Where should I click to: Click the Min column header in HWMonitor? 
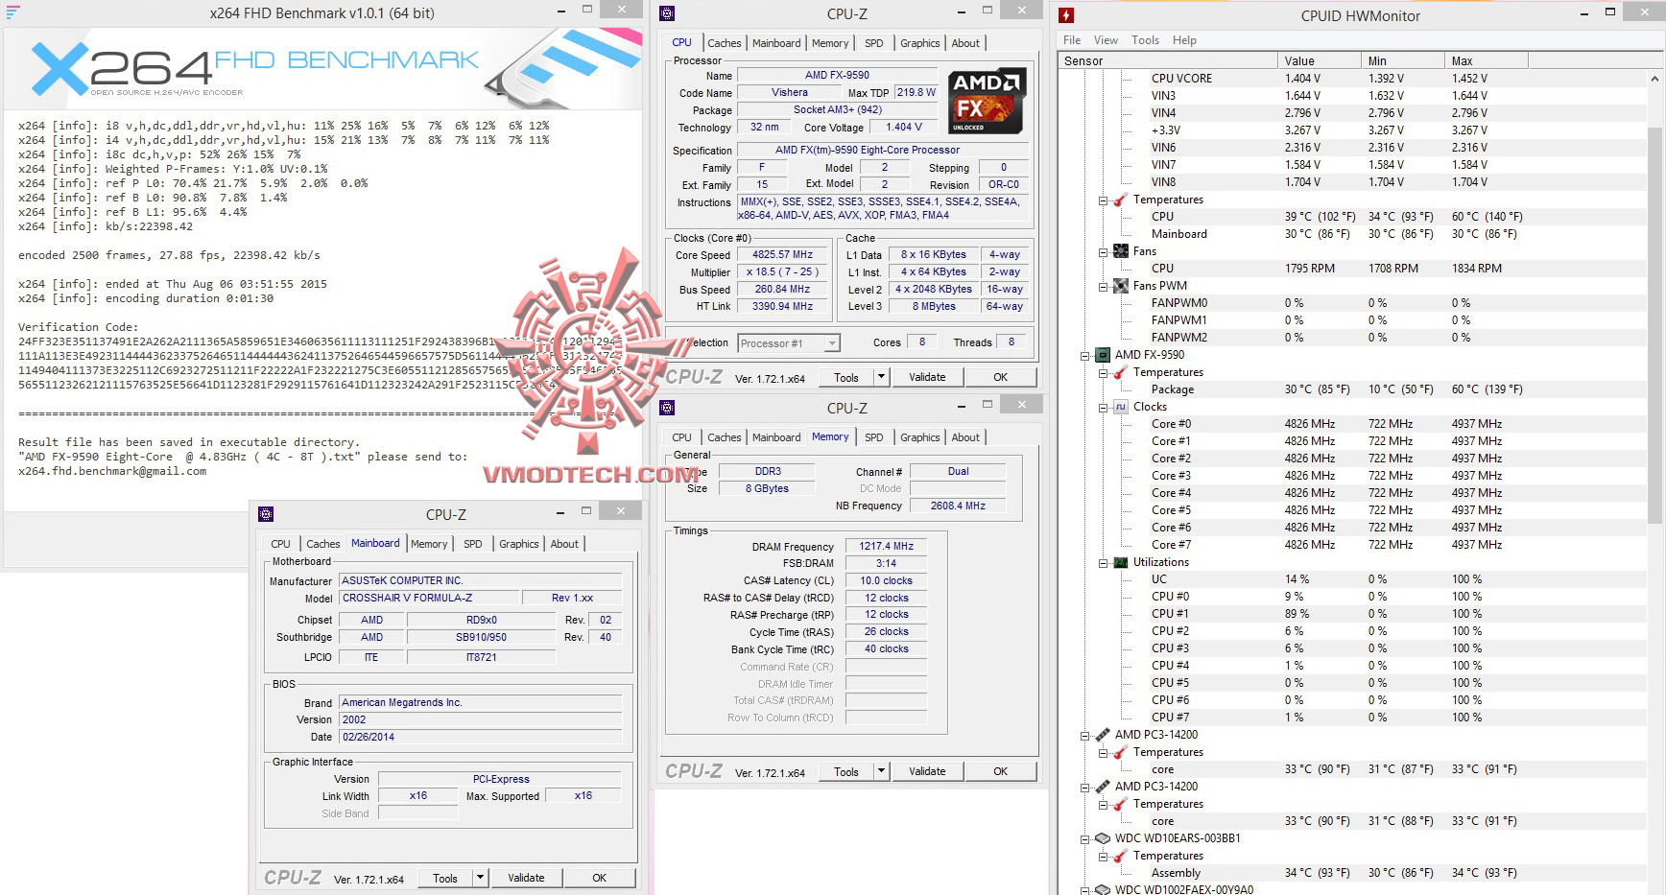tap(1402, 60)
